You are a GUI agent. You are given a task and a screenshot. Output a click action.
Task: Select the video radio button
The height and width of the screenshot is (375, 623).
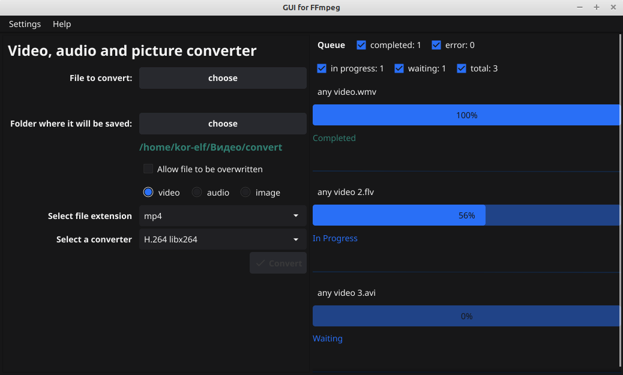148,193
